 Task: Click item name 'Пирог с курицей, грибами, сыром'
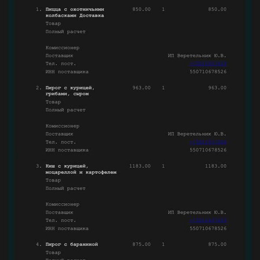(x=70, y=91)
